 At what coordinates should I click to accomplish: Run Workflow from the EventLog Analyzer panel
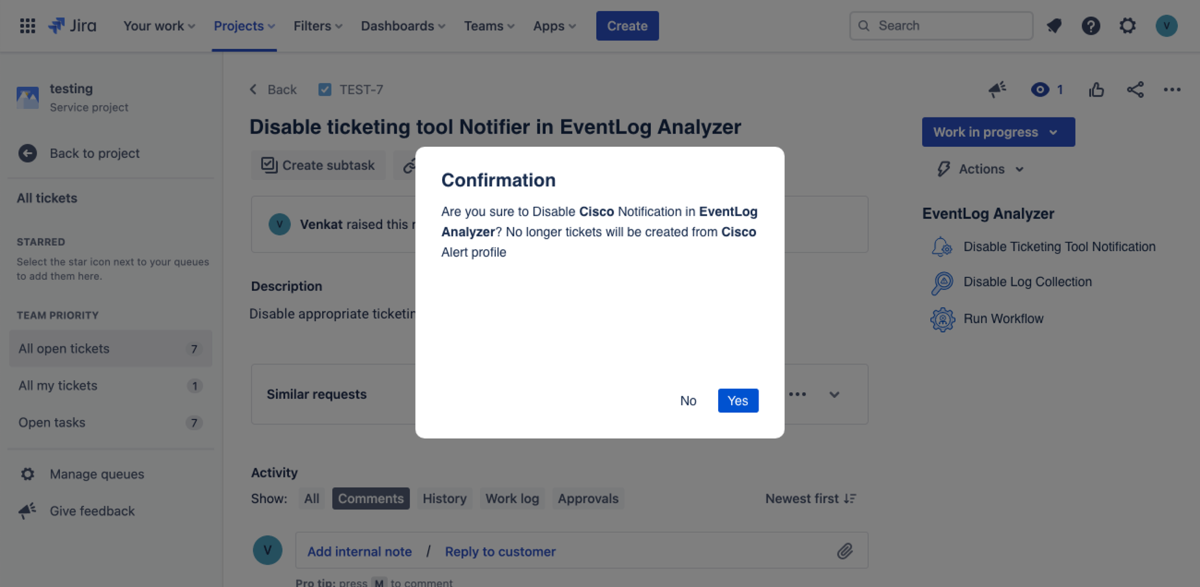point(1004,318)
